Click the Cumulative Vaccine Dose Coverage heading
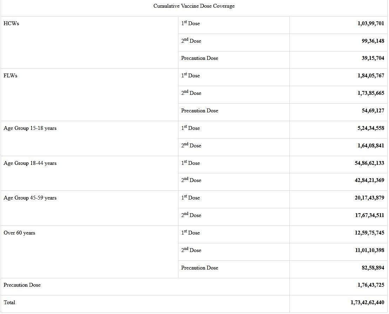The image size is (389, 314). coord(194,6)
